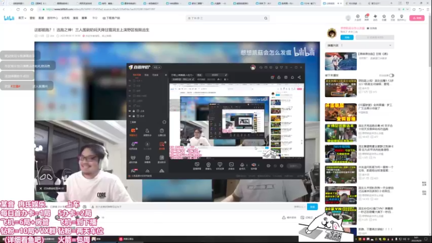432x243 pixels.
Task: Click the browser bookmark star icon
Action: coord(32,9)
